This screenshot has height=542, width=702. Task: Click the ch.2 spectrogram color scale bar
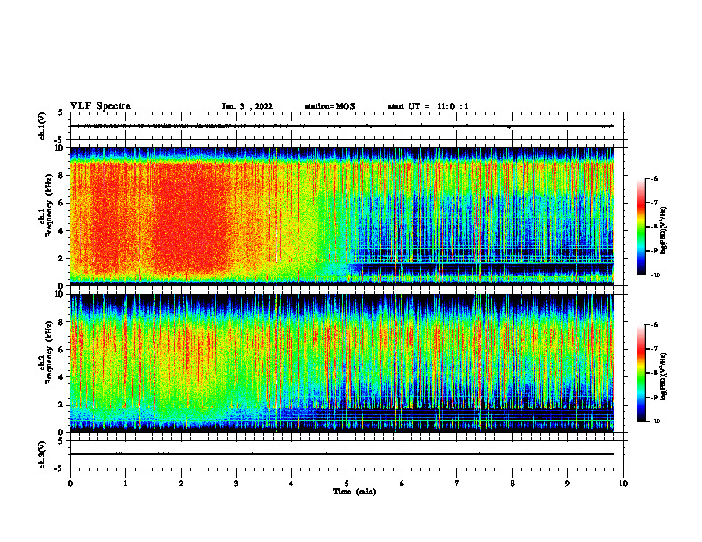tap(641, 373)
